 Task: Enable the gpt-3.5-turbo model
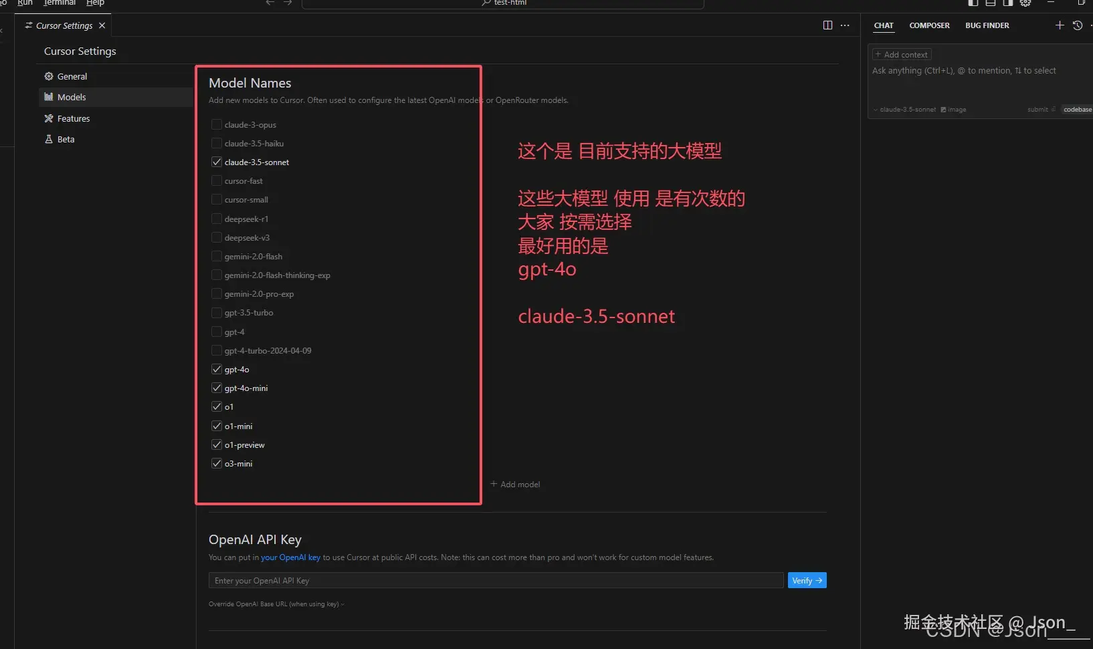pos(217,312)
